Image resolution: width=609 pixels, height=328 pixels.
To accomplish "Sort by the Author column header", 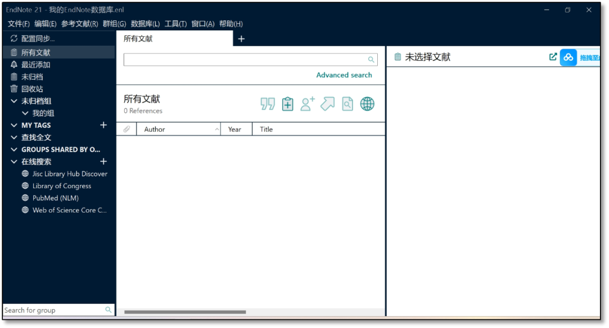I will pos(178,129).
